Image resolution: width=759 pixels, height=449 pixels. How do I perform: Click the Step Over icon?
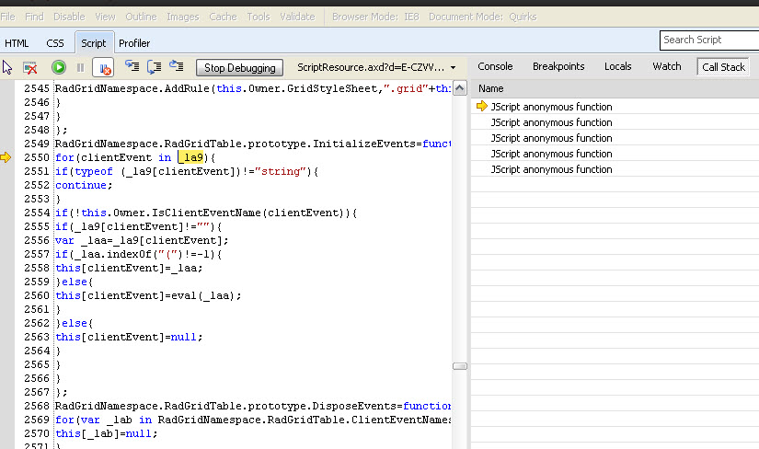155,67
